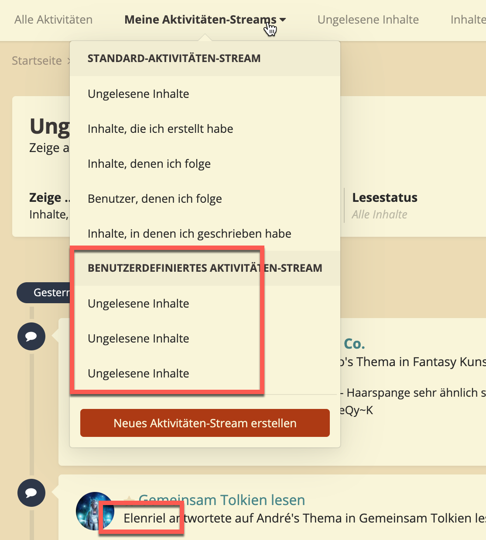
Task: Open the Alle Aktivitäten tab
Action: 53,20
